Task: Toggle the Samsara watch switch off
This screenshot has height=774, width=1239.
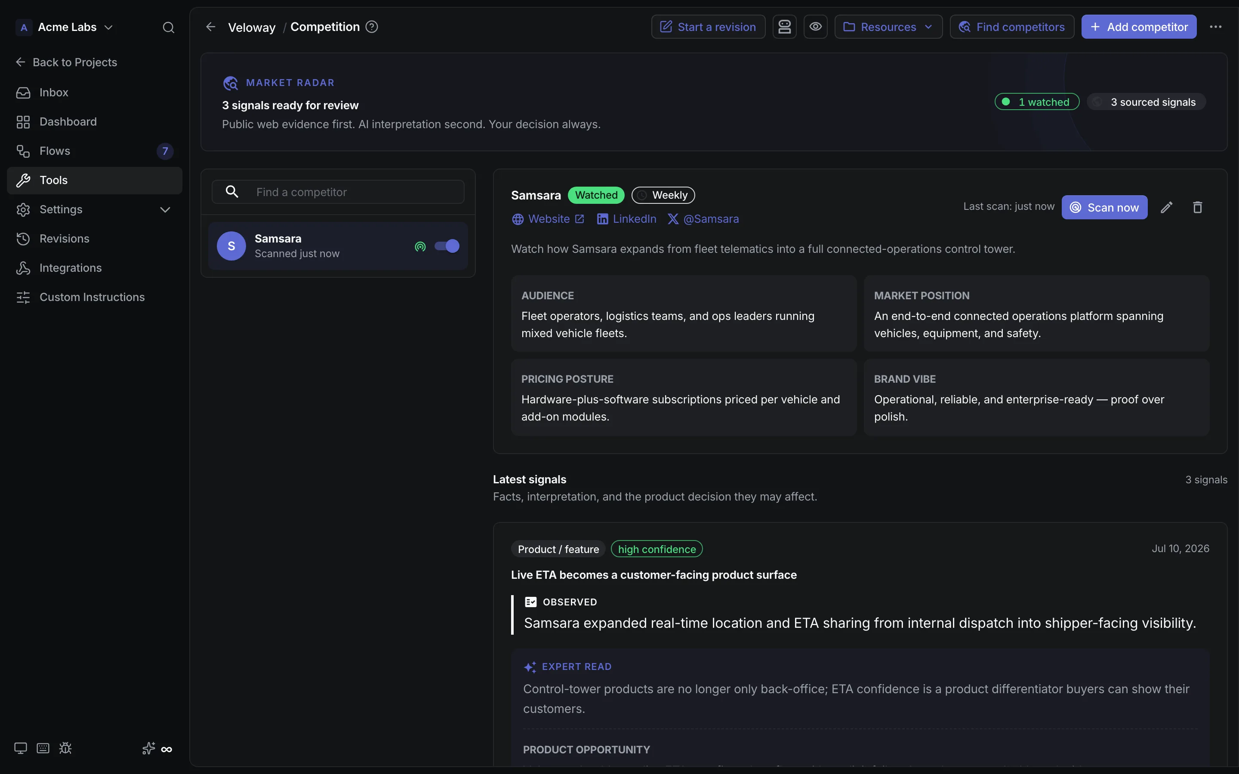Action: (x=447, y=246)
